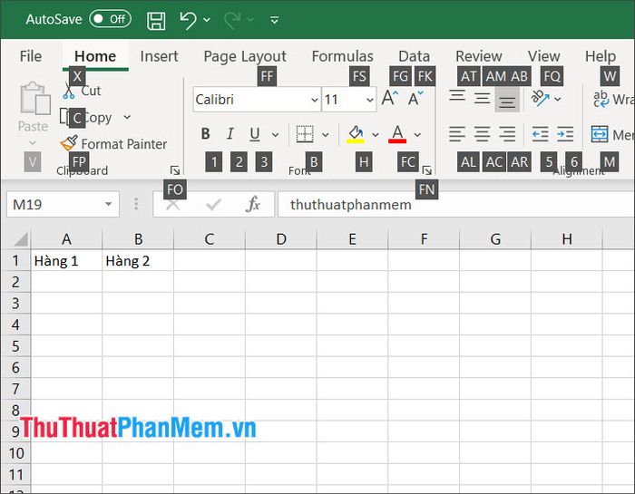
Task: Click formula bar containing thuthuatphanmem
Action: [456, 204]
